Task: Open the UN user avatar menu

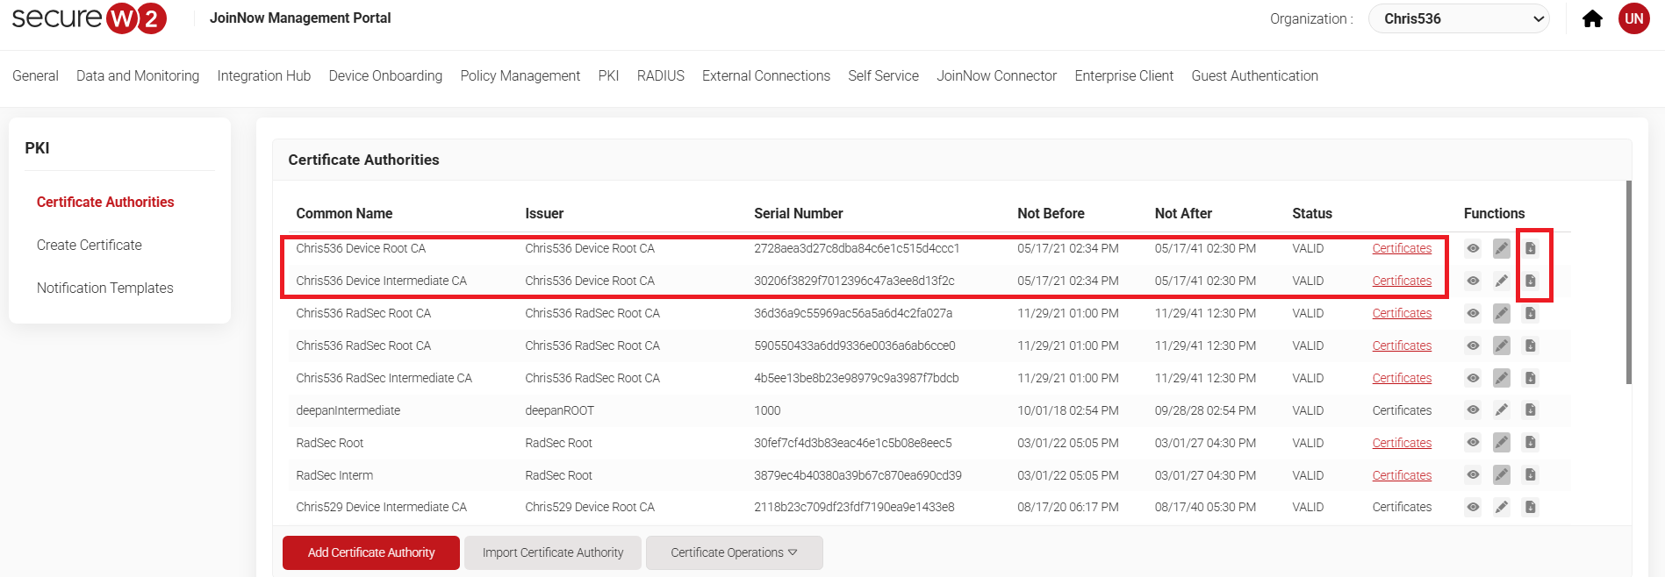Action: 1633,18
